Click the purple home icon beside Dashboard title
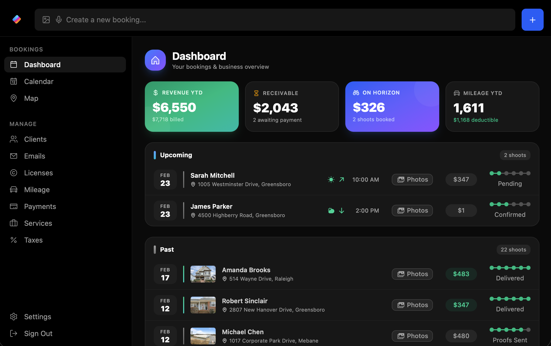The width and height of the screenshot is (551, 346). (x=155, y=60)
